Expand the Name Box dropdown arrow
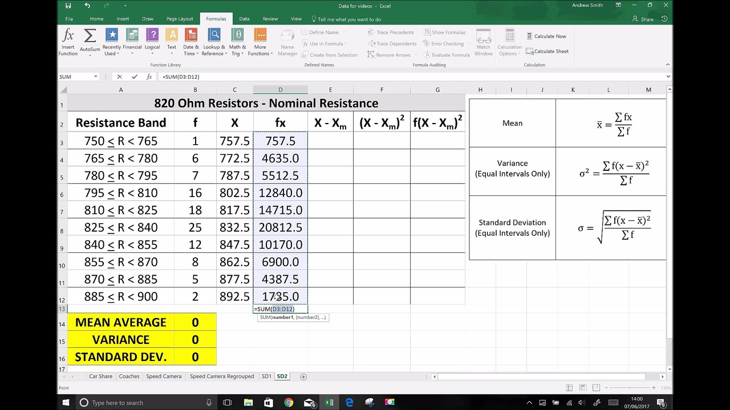Viewport: 730px width, 410px height. pyautogui.click(x=96, y=76)
